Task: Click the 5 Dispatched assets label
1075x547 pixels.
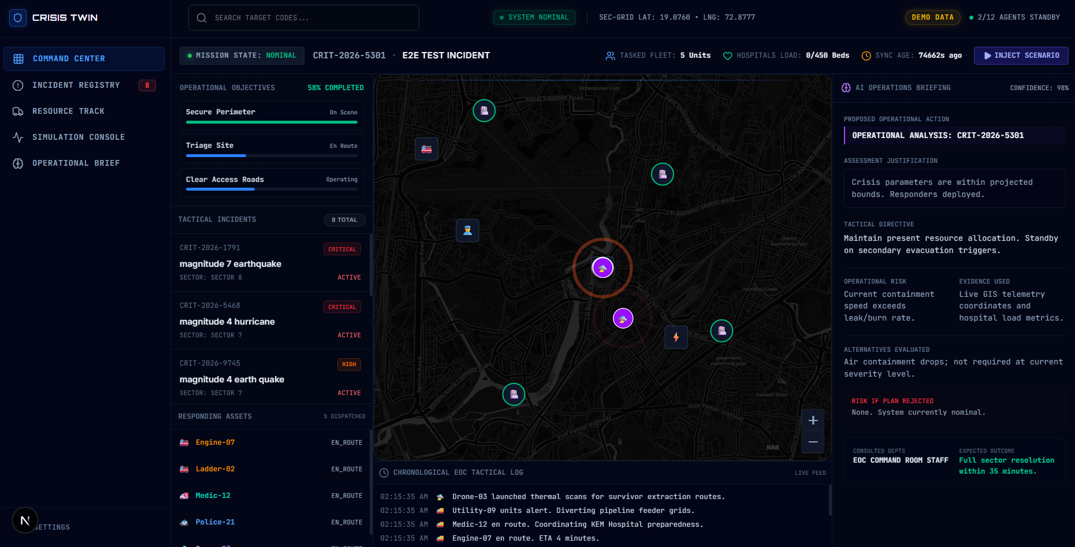Action: [344, 416]
